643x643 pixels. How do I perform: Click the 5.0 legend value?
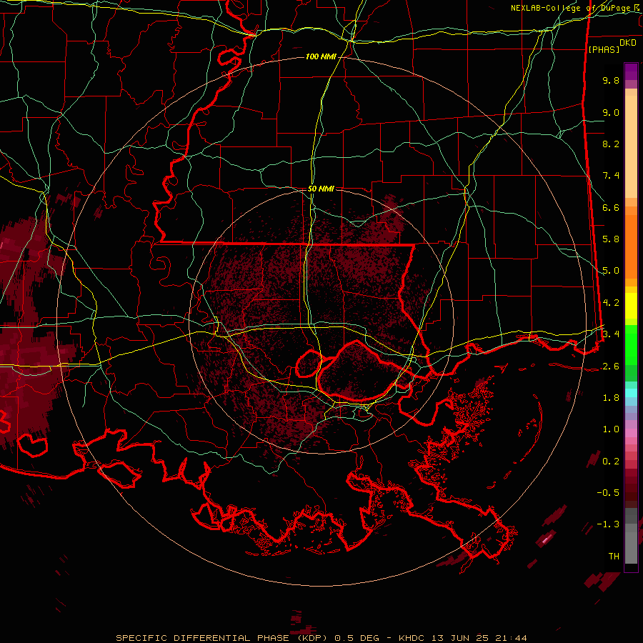pyautogui.click(x=611, y=271)
